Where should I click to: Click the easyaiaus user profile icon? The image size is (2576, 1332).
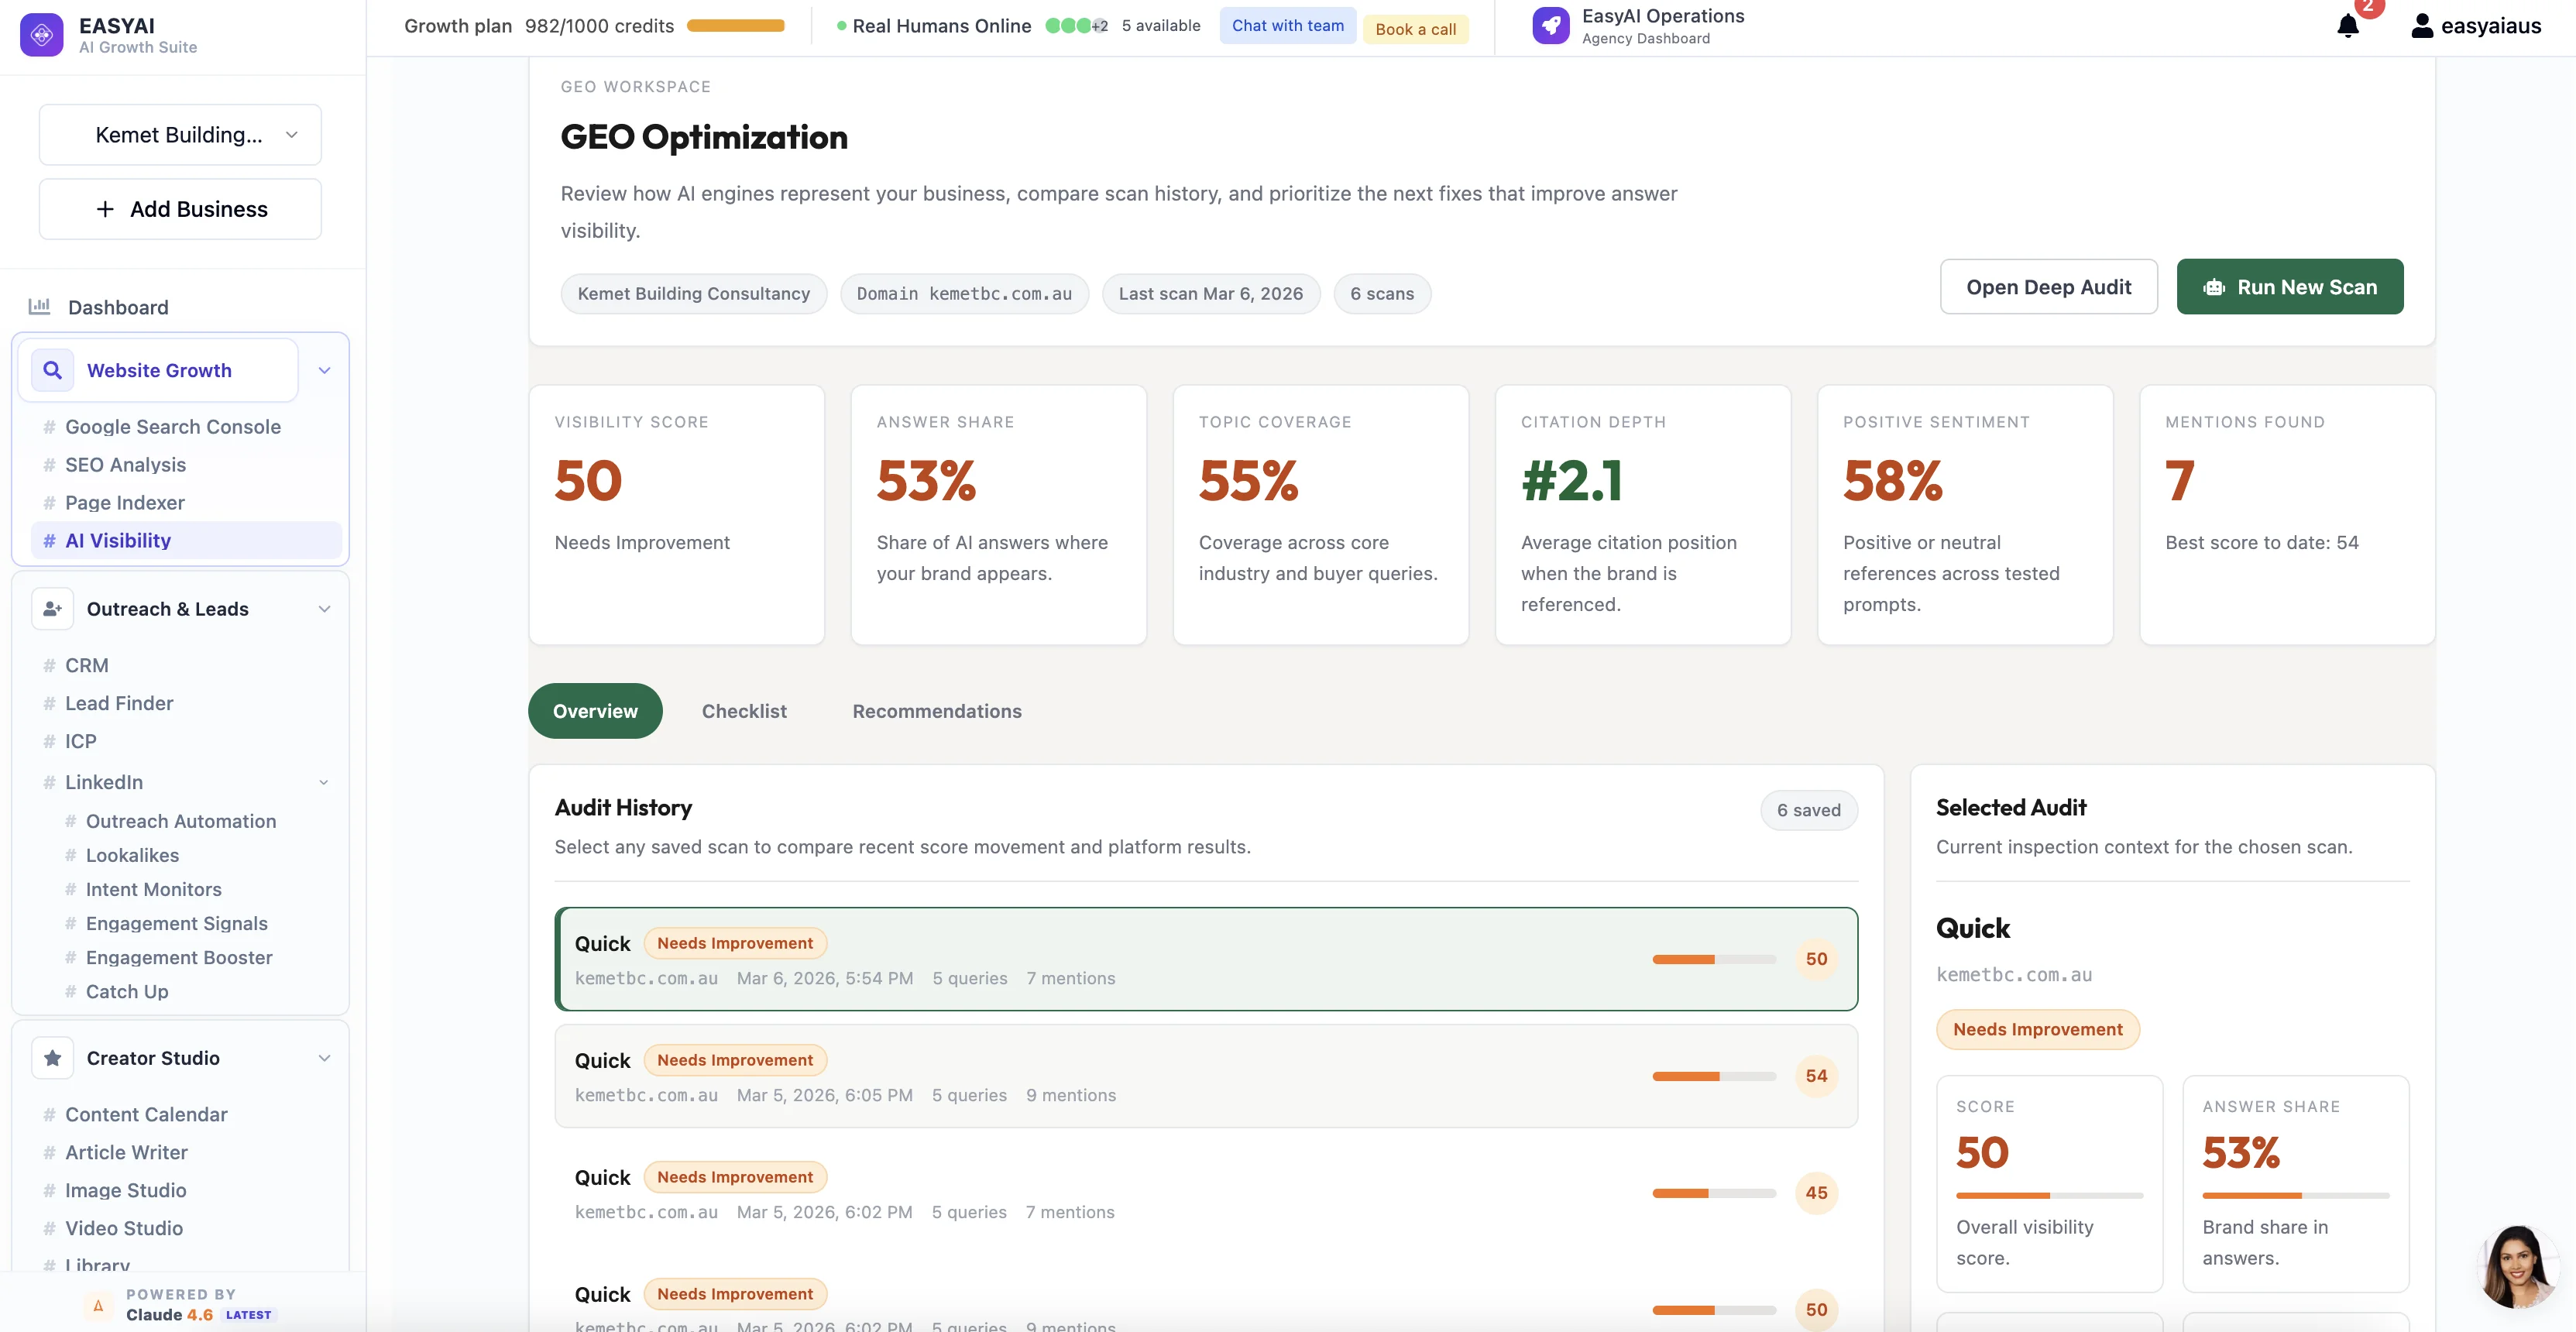(x=2422, y=26)
